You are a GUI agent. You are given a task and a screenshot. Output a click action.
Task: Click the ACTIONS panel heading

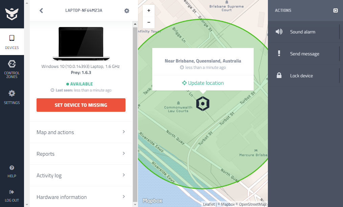[283, 10]
